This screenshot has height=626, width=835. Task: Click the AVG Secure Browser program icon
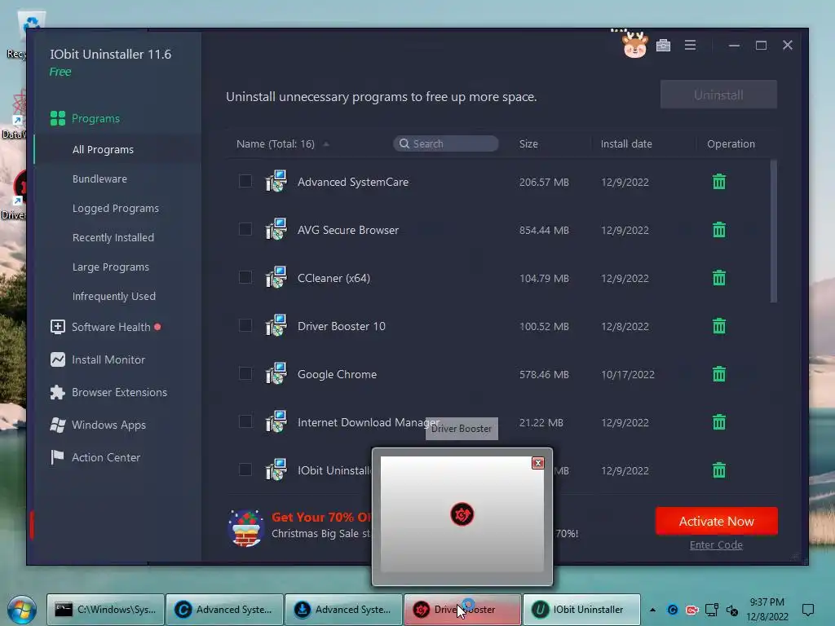point(276,229)
